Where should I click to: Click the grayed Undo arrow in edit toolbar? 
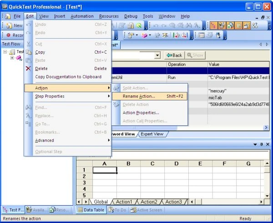pos(156,26)
